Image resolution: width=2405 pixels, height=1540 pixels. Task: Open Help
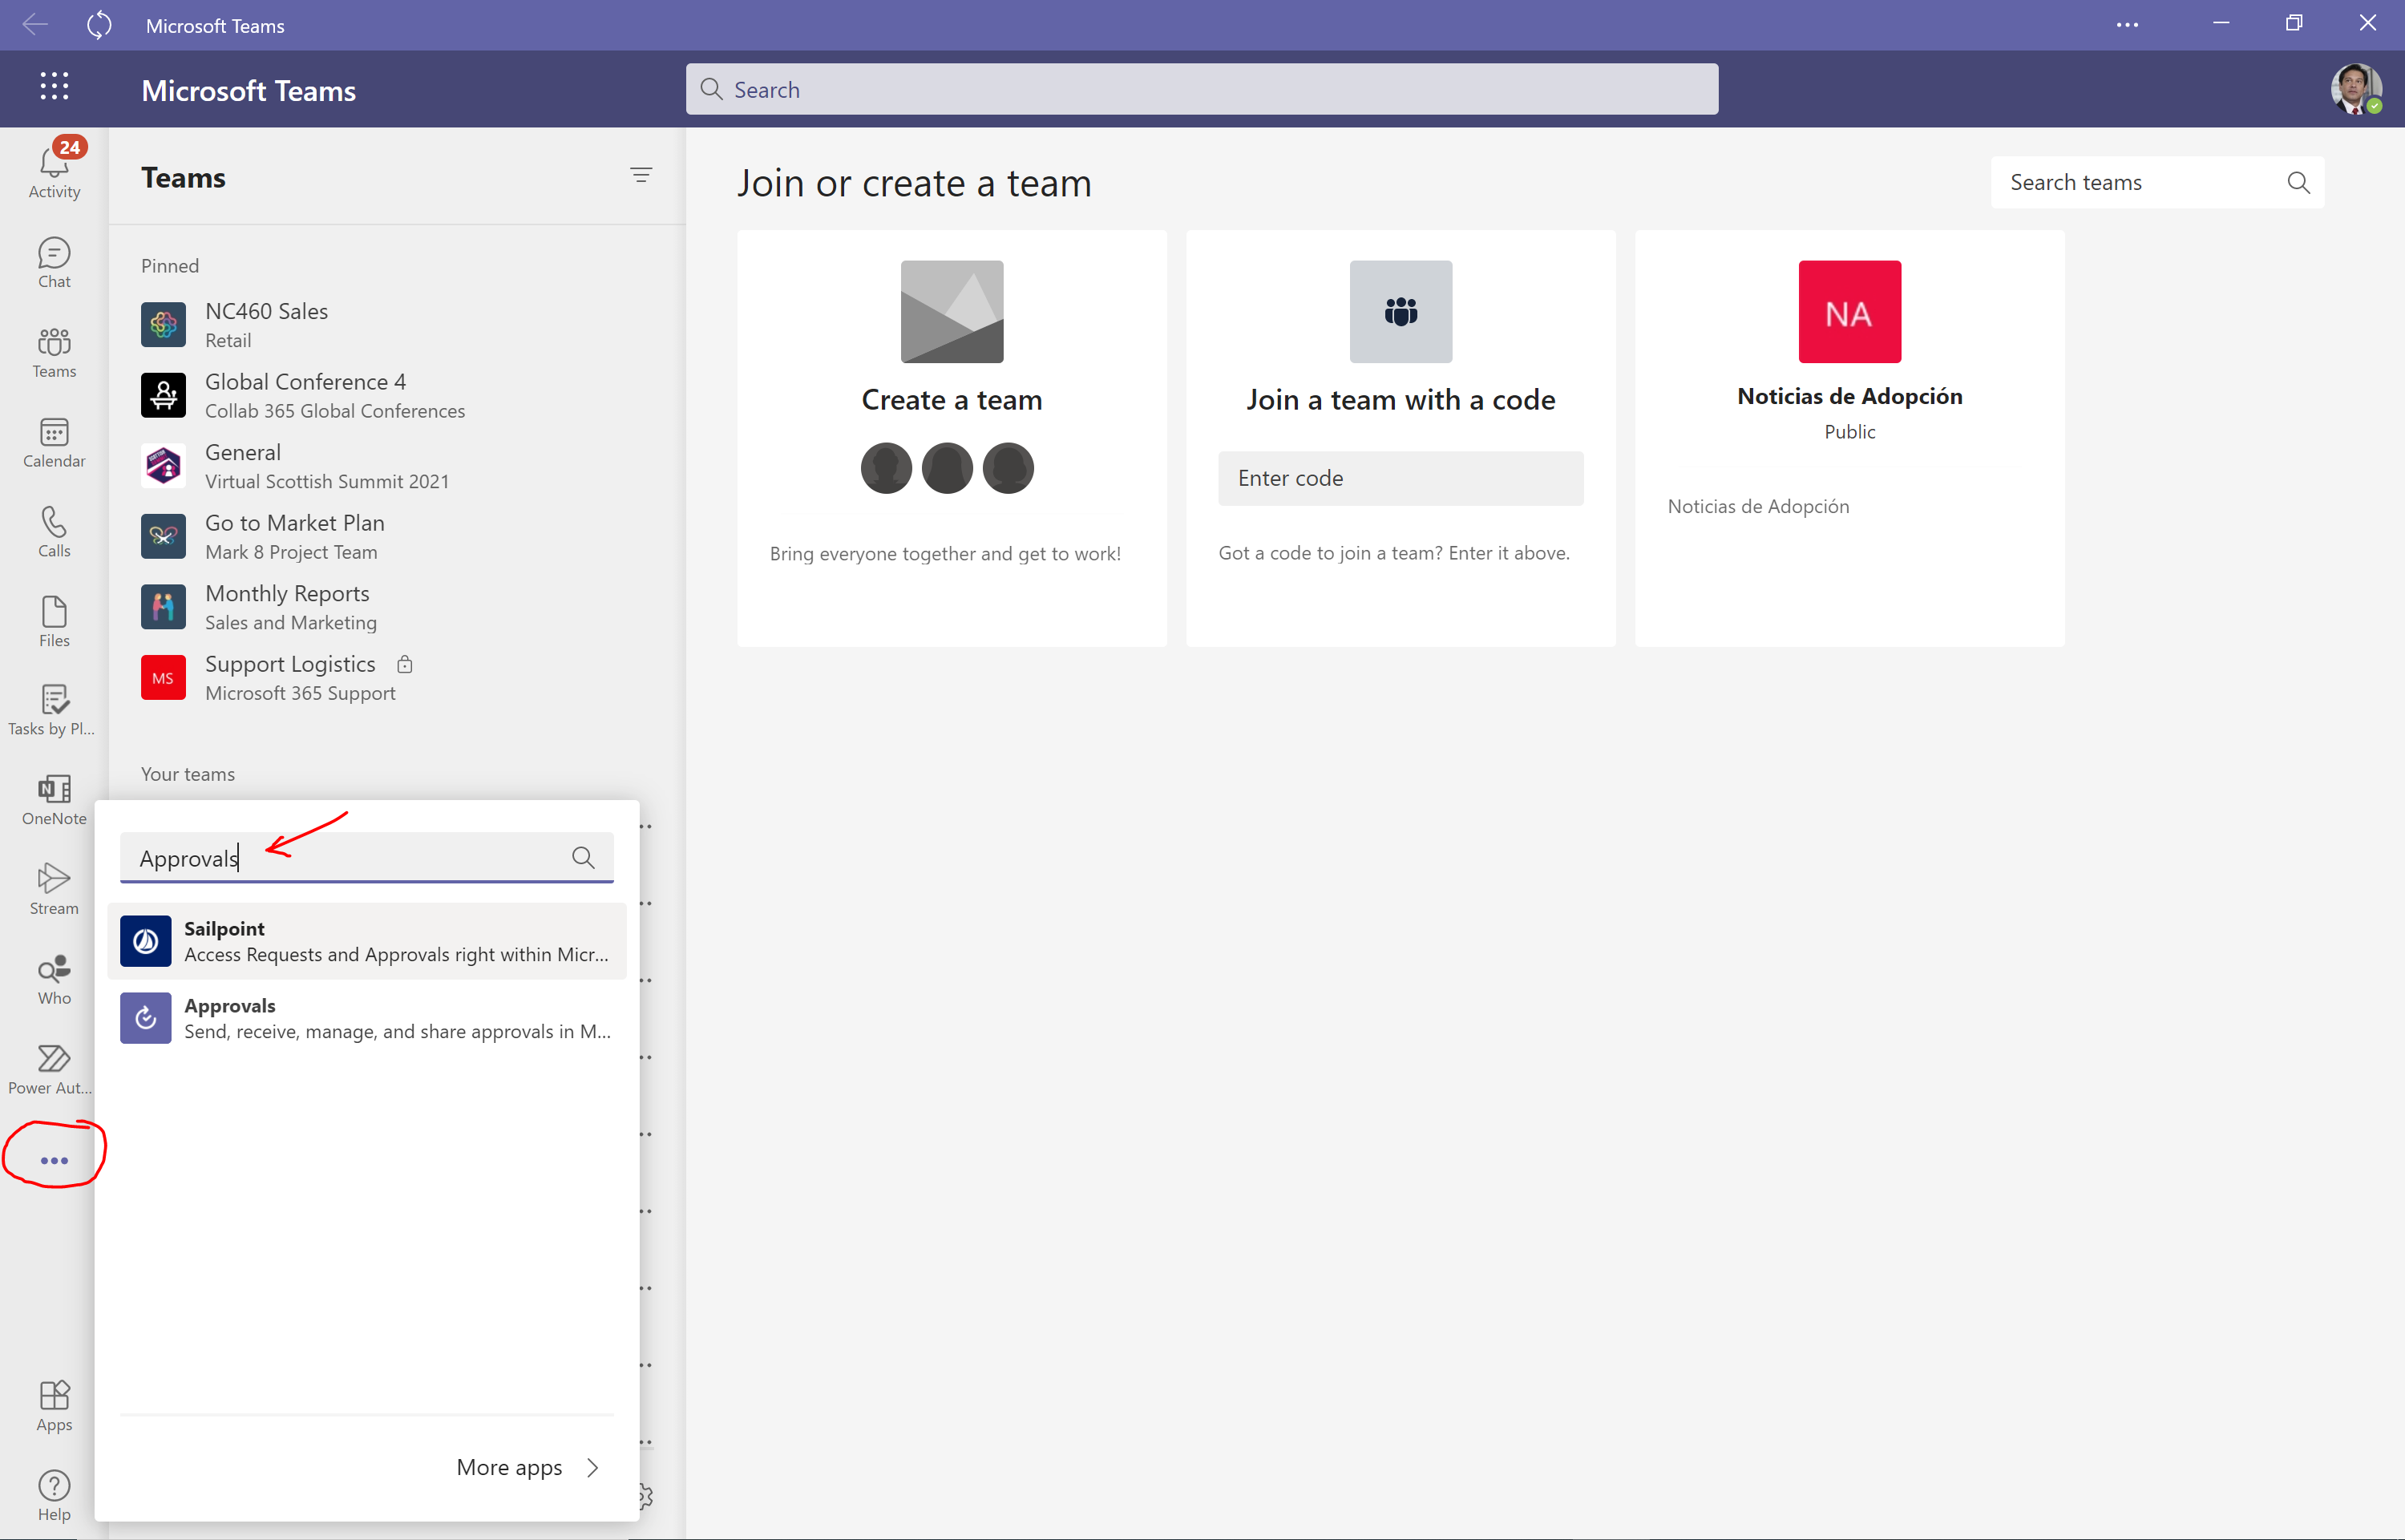click(x=54, y=1493)
